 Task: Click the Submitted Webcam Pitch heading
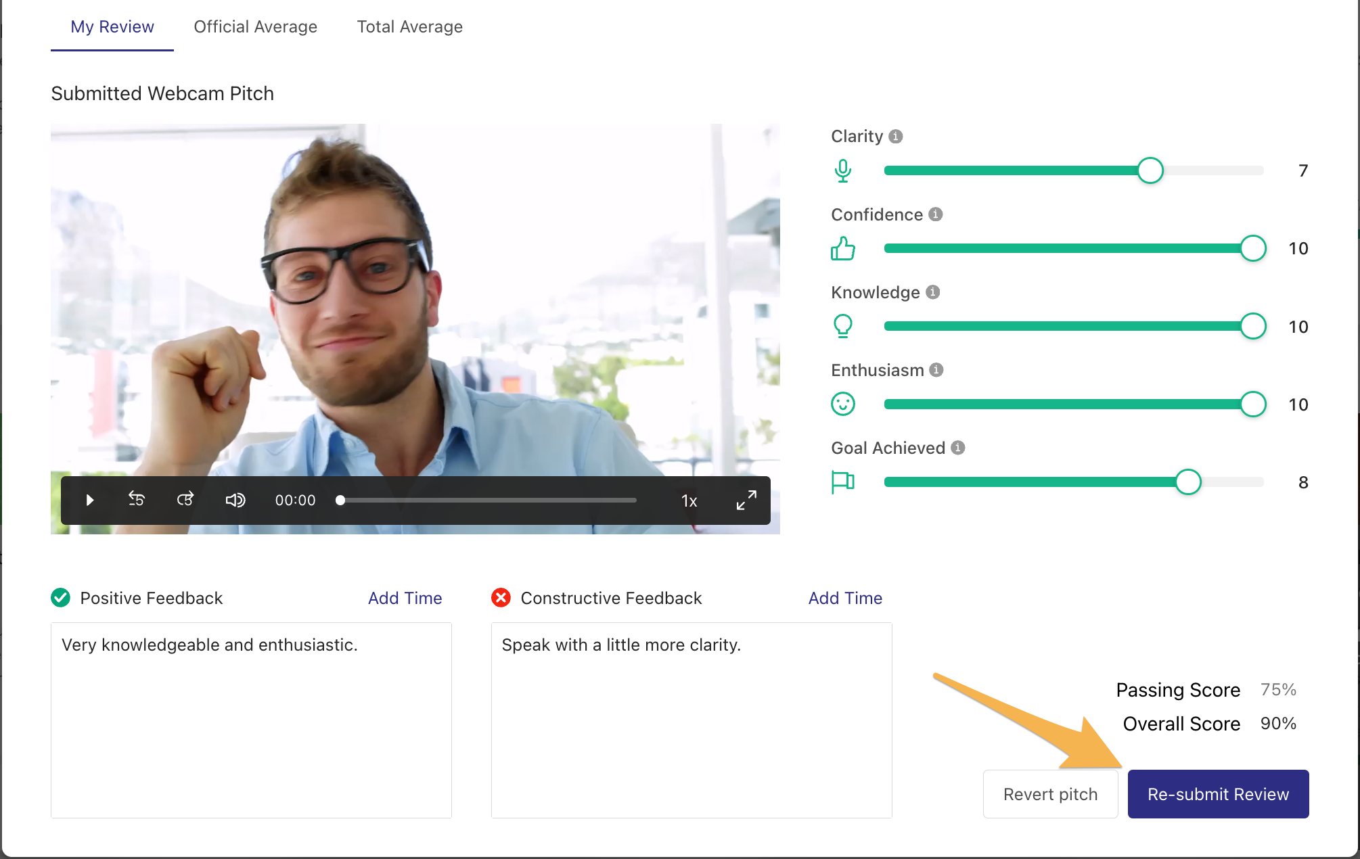pyautogui.click(x=162, y=93)
